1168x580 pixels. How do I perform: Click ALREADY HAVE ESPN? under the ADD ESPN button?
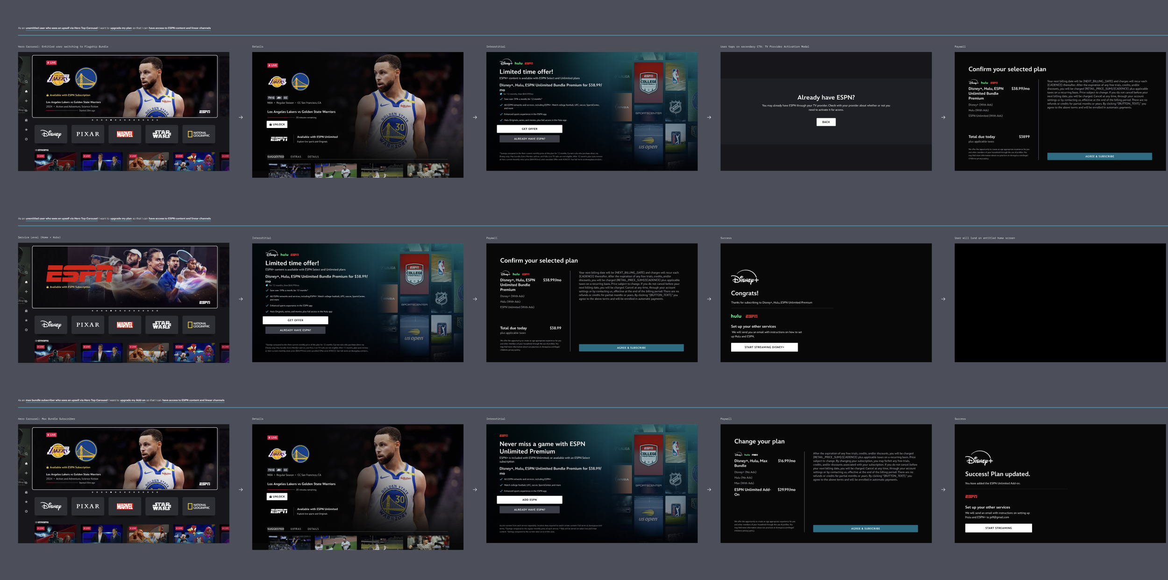coord(529,510)
